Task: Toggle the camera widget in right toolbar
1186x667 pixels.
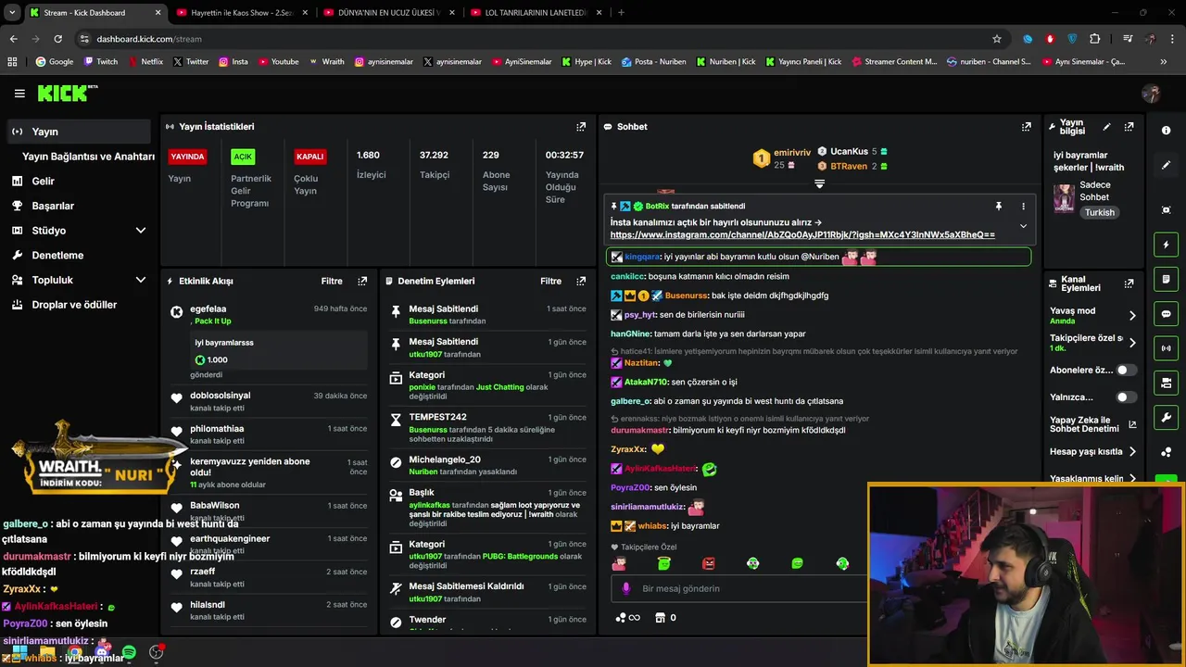Action: pyautogui.click(x=1166, y=383)
